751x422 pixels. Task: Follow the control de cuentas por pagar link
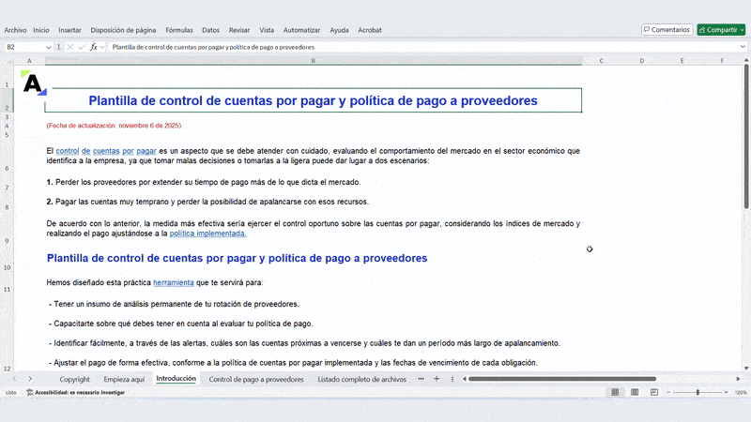click(105, 150)
